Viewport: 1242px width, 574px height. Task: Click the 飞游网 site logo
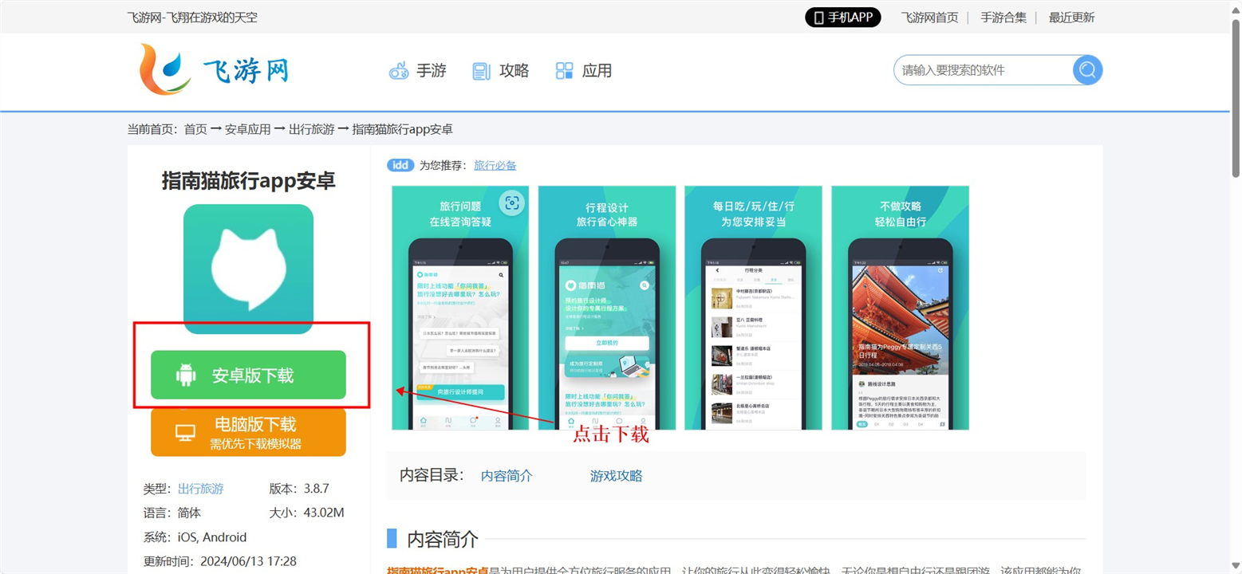[x=213, y=70]
